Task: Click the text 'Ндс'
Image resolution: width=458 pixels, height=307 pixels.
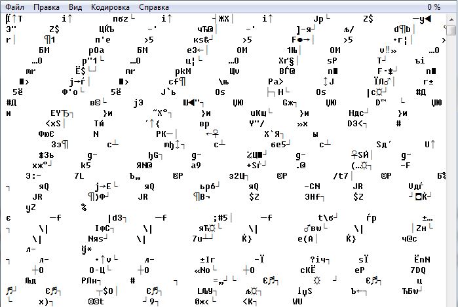Action: [356, 113]
